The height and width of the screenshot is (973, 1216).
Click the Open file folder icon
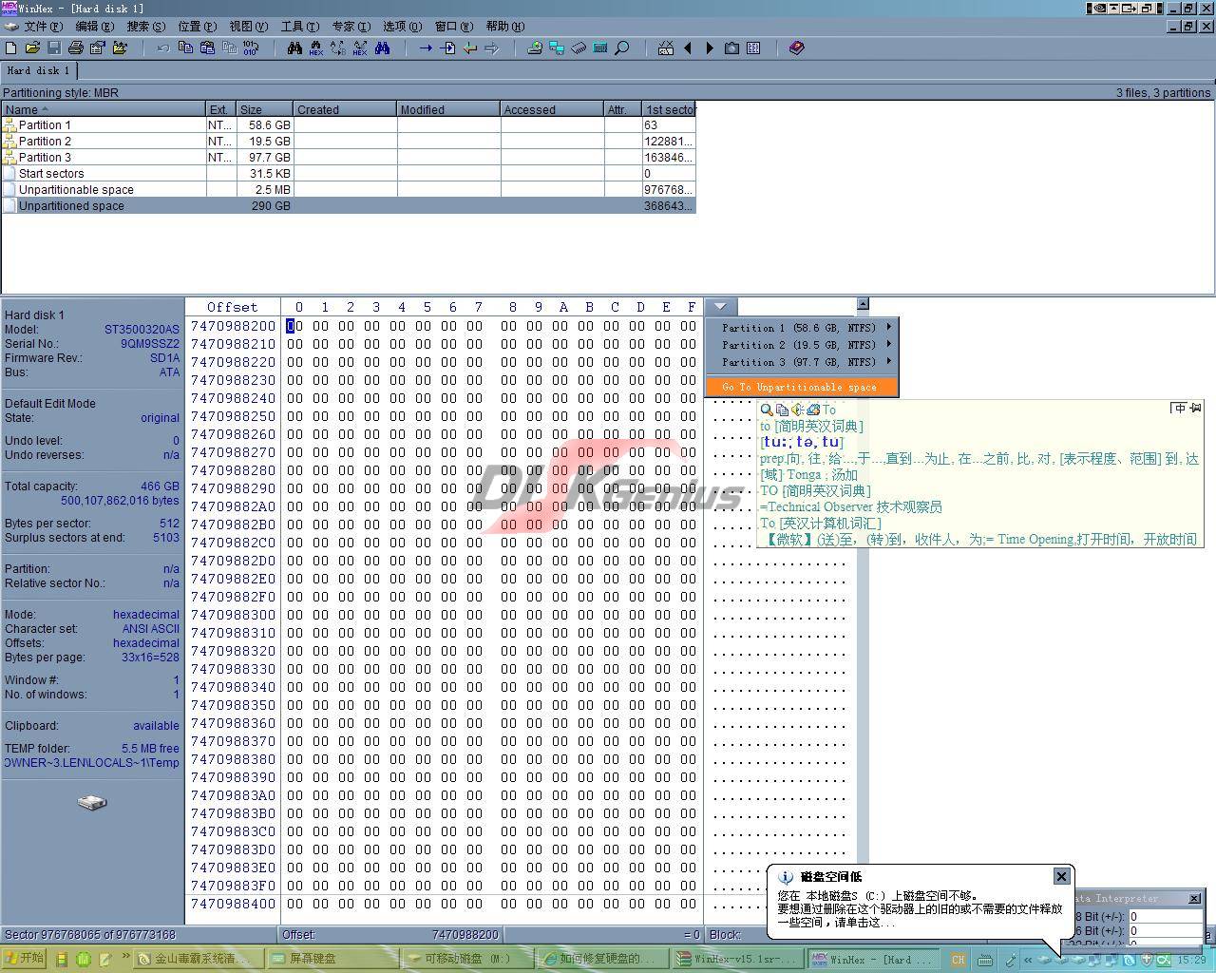(x=32, y=48)
